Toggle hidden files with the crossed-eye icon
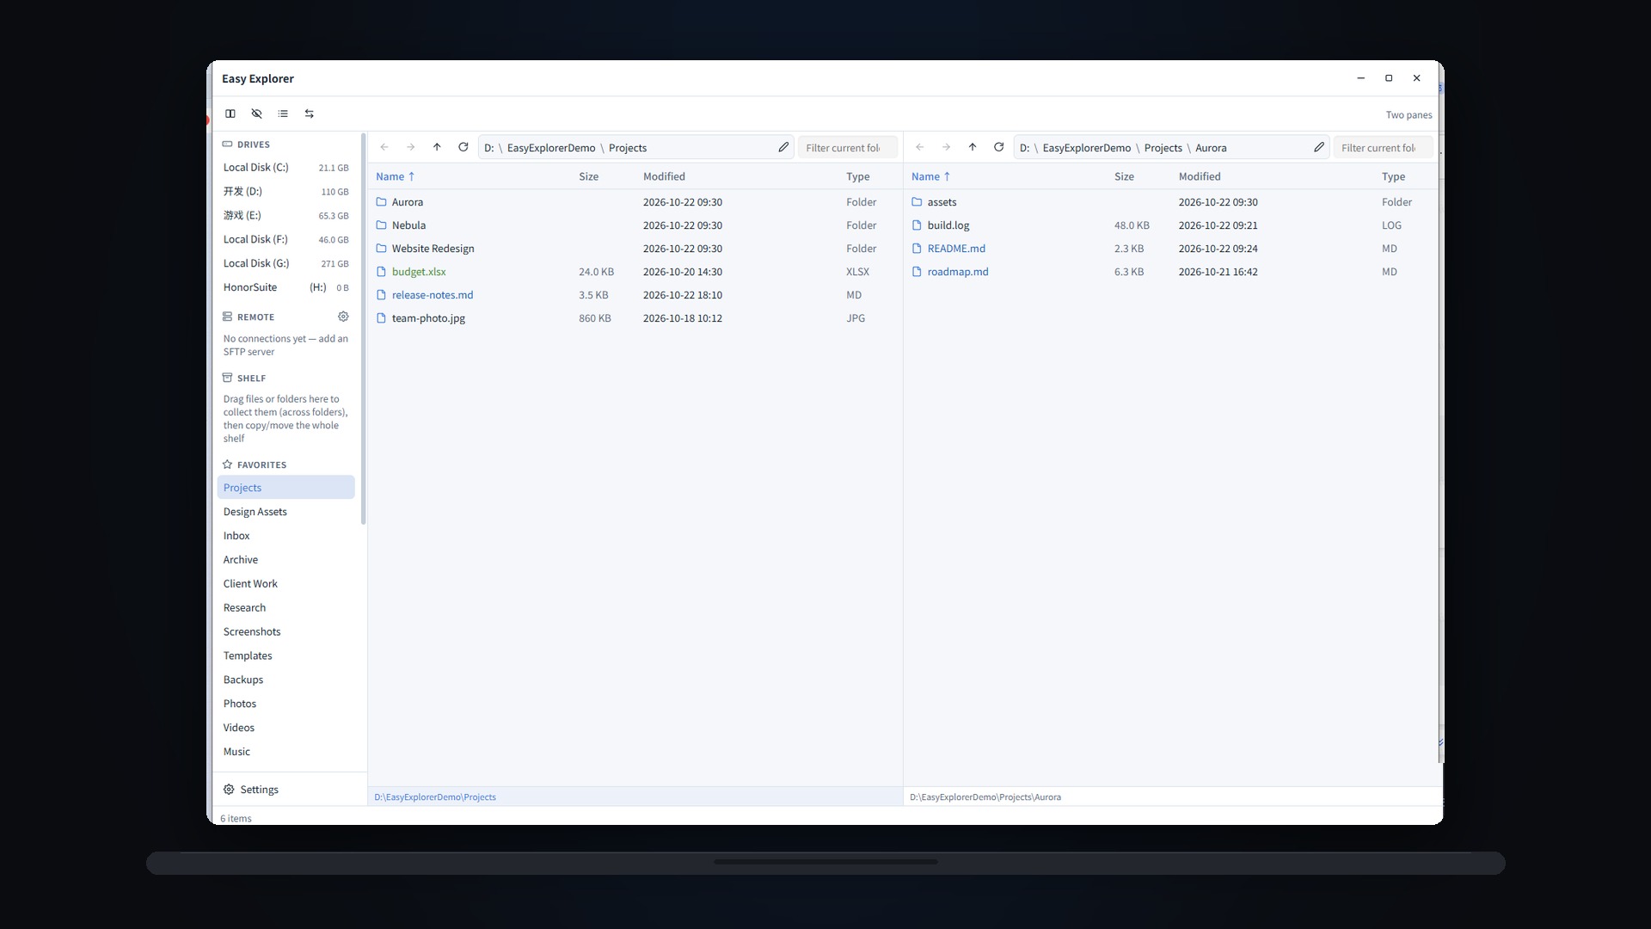 click(x=256, y=114)
